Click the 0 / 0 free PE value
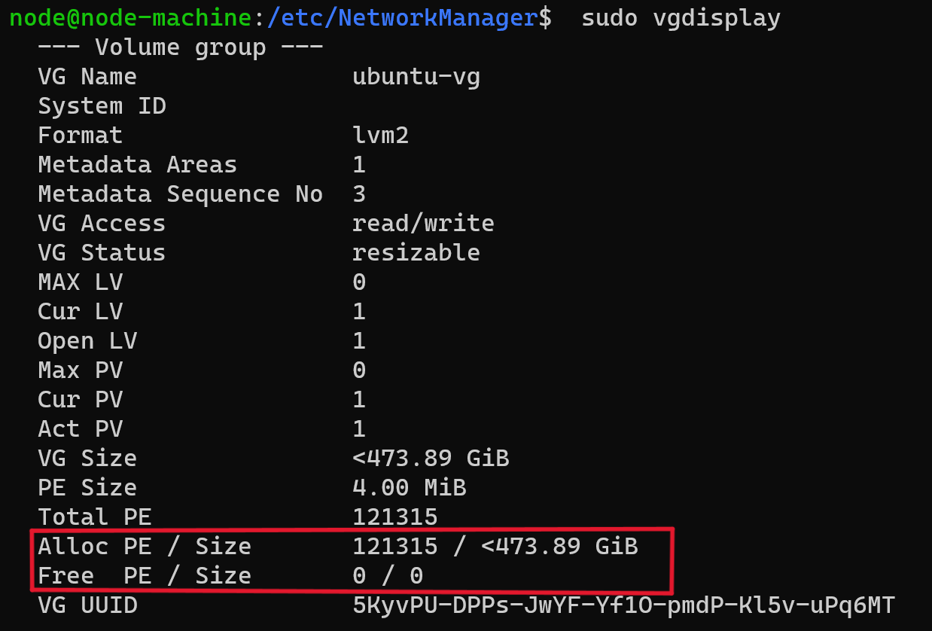This screenshot has height=631, width=932. (388, 576)
